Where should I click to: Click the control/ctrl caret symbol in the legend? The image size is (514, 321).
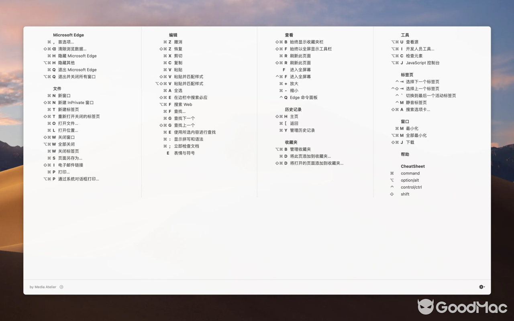(392, 187)
